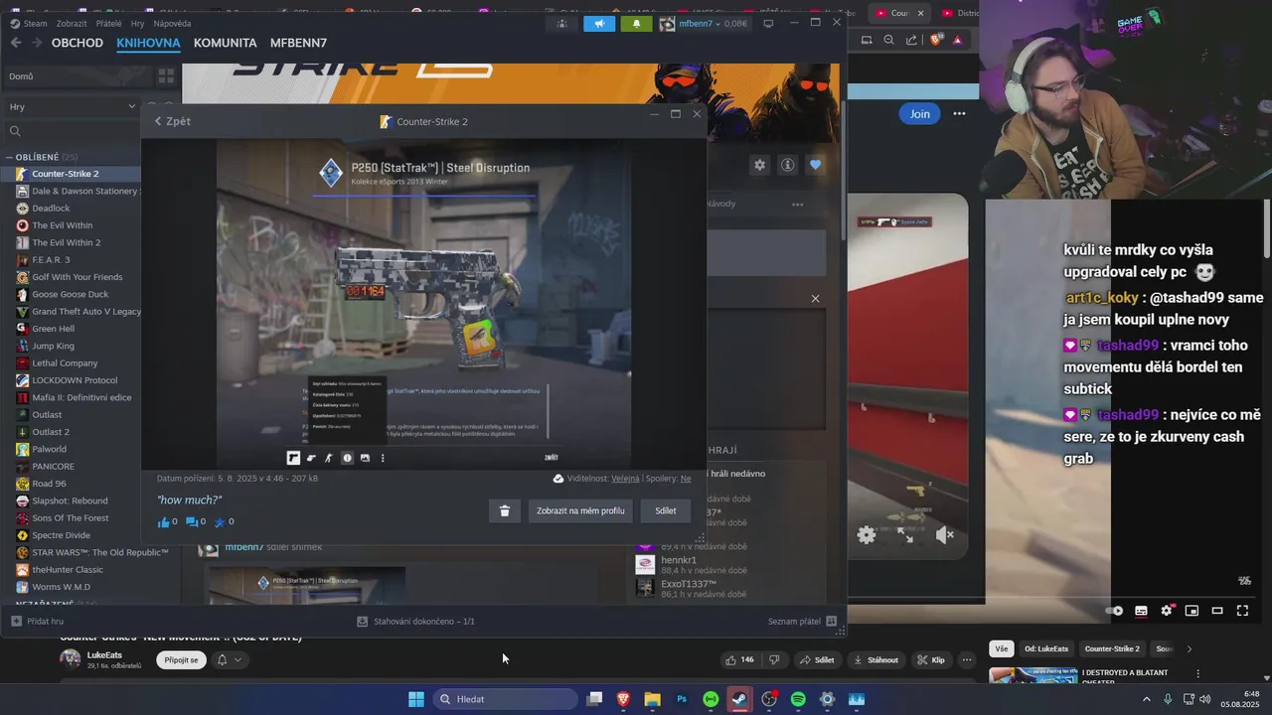
Task: Open browser share icon in address bar
Action: 911,40
